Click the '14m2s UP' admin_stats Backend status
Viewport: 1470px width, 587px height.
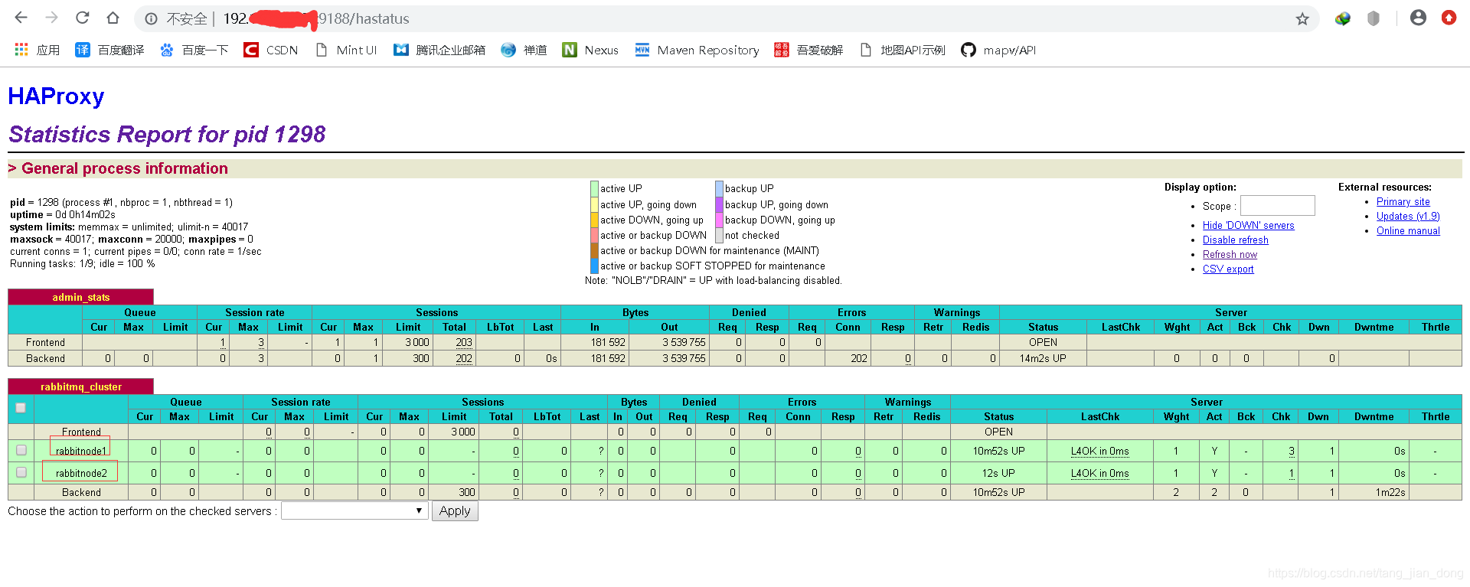(1043, 358)
